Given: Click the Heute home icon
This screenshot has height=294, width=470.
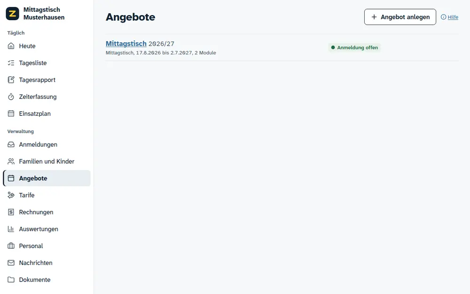Looking at the screenshot, I should point(11,46).
